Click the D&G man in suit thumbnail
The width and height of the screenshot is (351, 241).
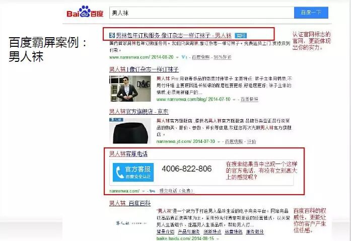(x=130, y=89)
